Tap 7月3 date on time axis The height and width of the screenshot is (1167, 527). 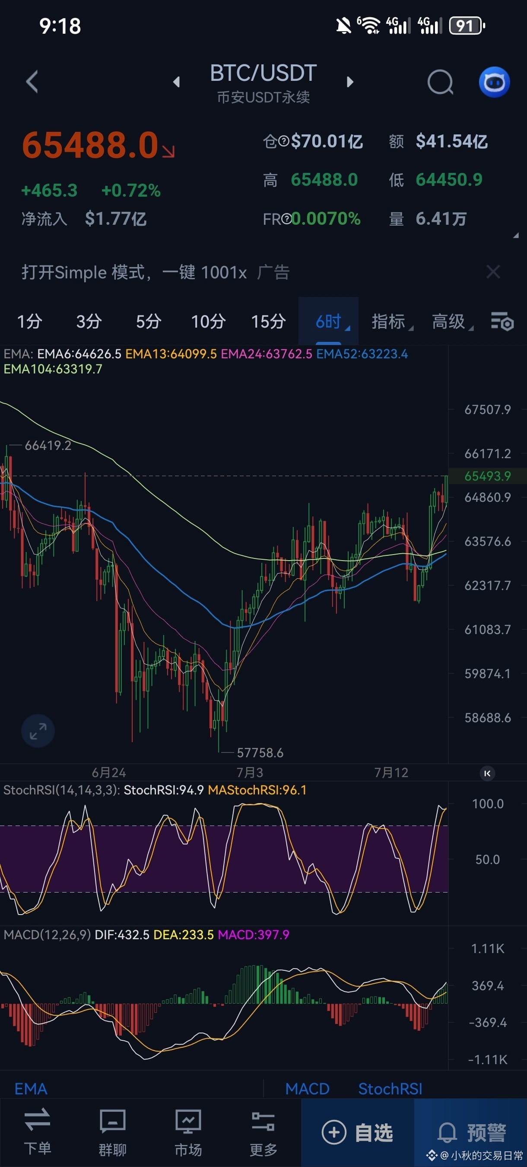point(250,773)
